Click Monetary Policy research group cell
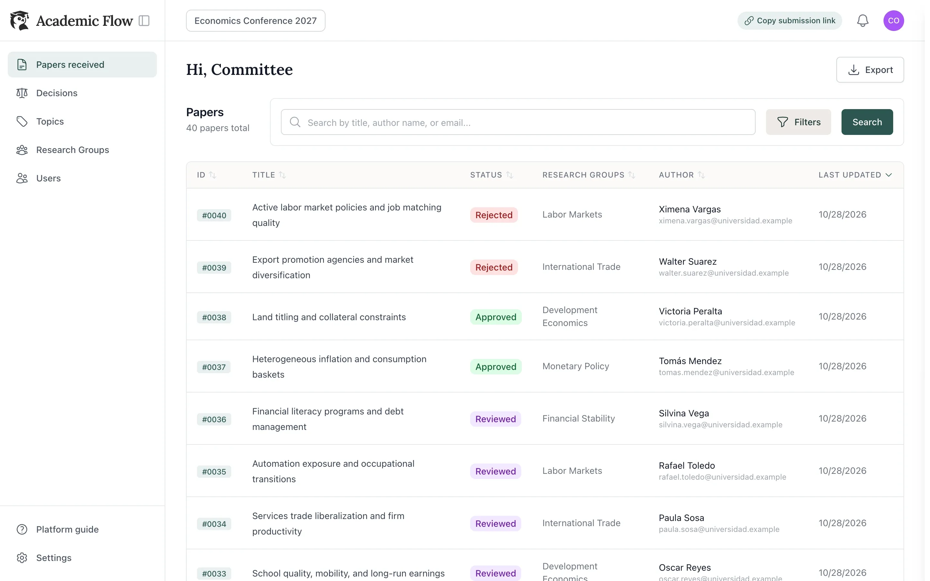The height and width of the screenshot is (581, 930). click(x=576, y=366)
